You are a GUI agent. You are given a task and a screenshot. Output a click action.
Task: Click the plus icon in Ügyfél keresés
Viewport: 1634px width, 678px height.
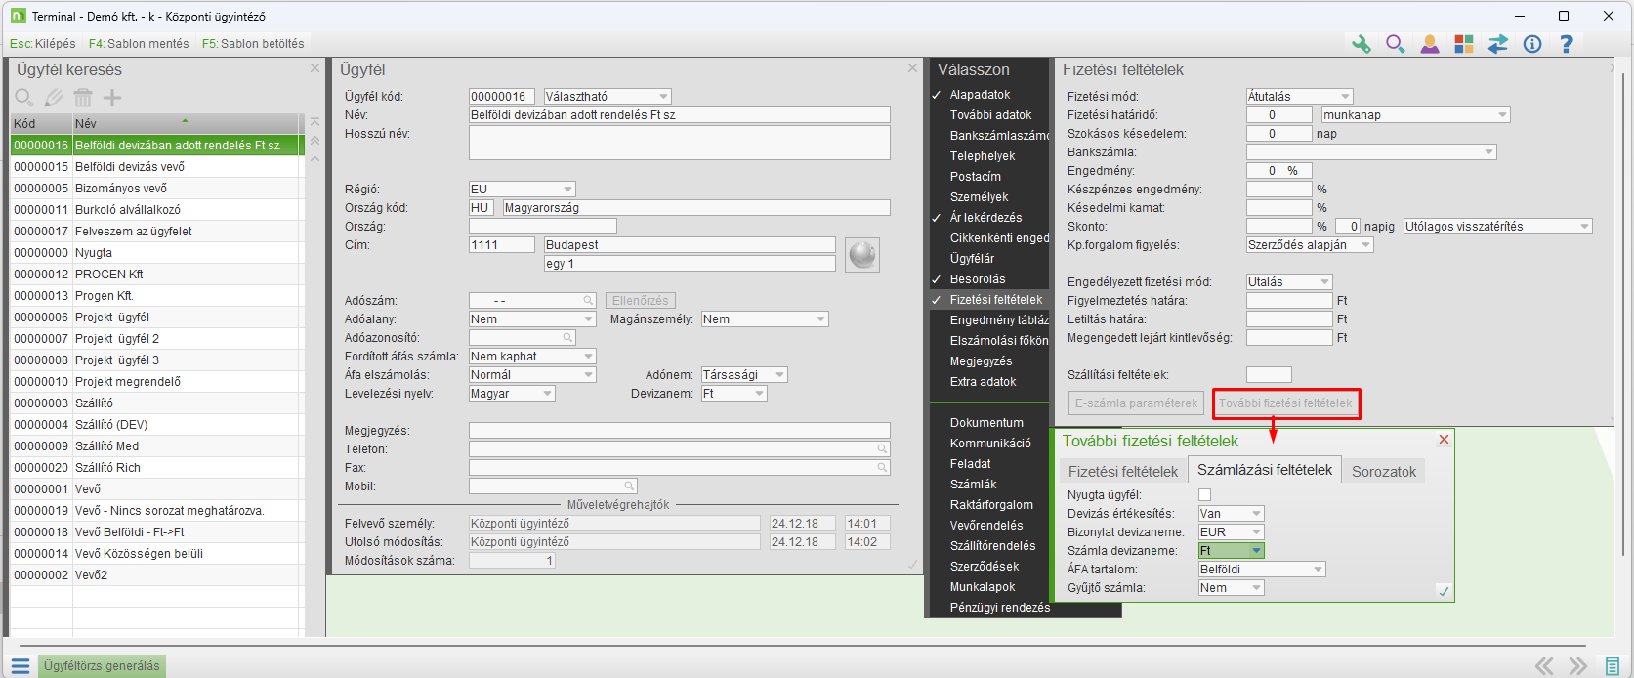click(x=112, y=98)
